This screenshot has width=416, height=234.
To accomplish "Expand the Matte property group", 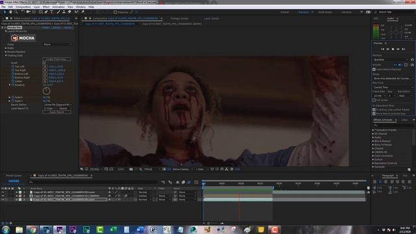I will click(6, 48).
